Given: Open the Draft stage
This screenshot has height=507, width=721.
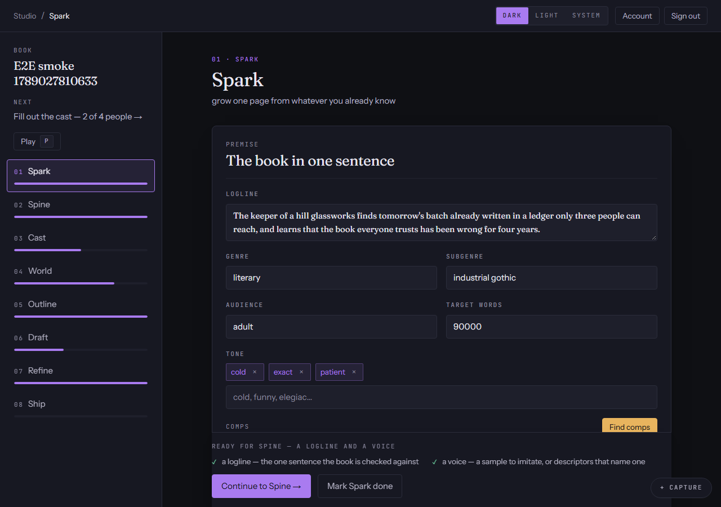Looking at the screenshot, I should pyautogui.click(x=81, y=342).
